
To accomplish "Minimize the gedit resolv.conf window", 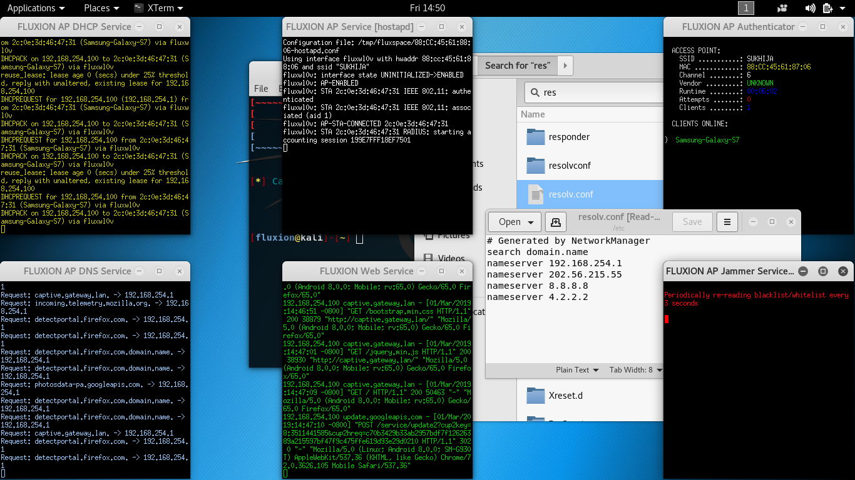I will pyautogui.click(x=752, y=222).
